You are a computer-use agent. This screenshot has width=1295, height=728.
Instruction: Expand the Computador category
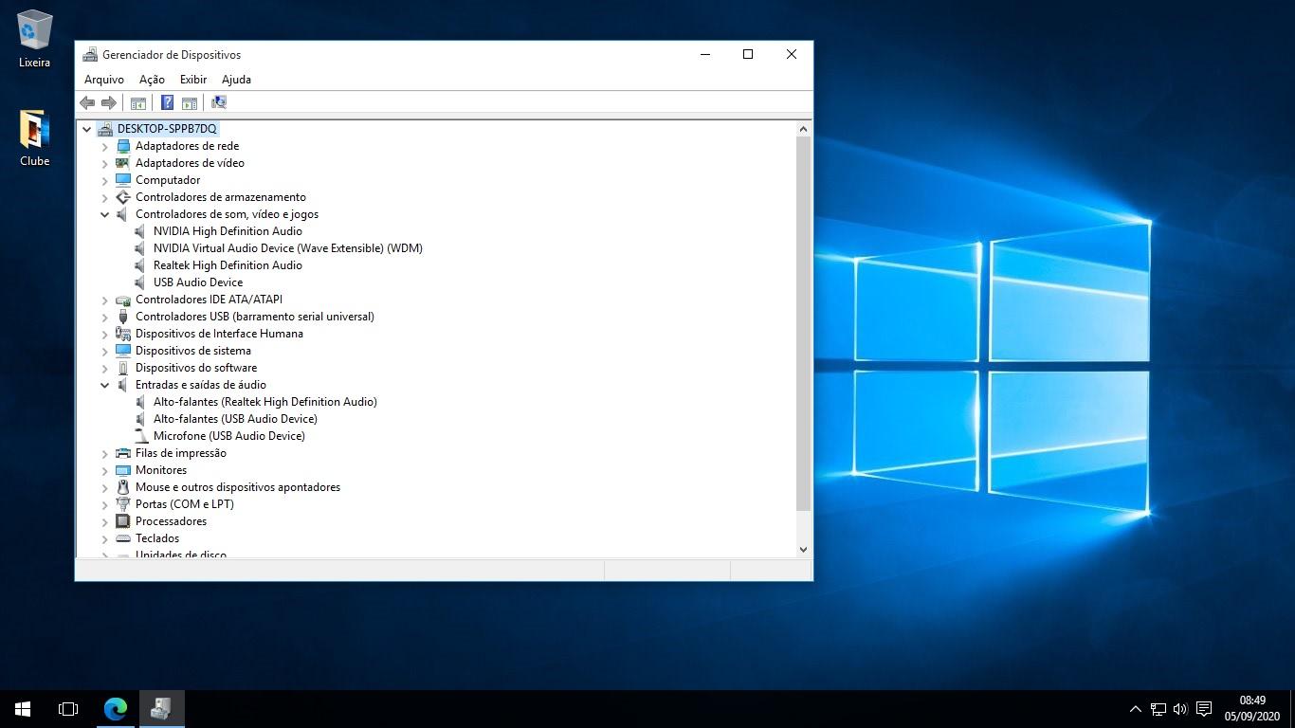(105, 180)
